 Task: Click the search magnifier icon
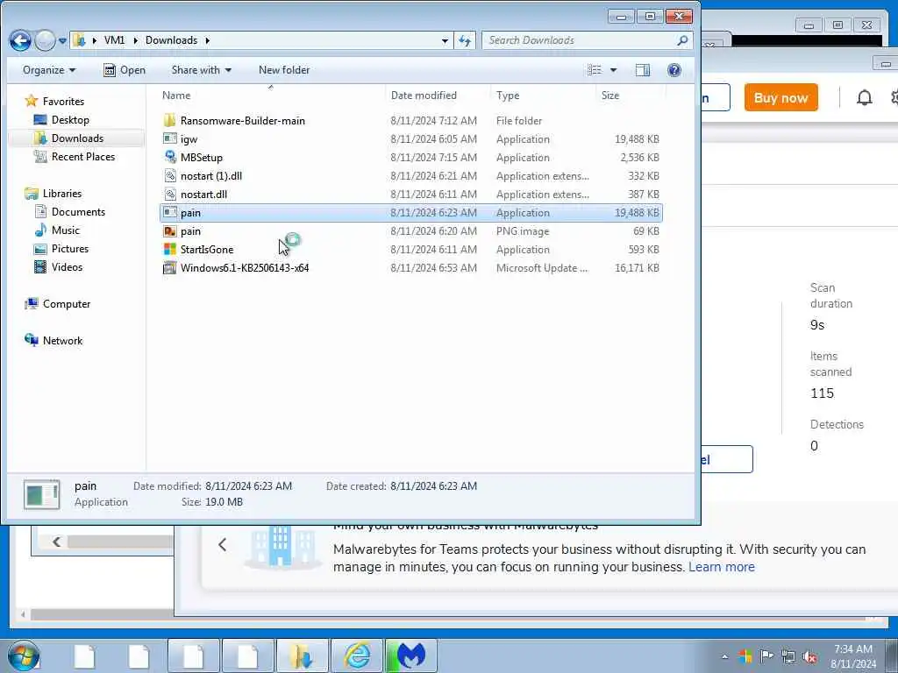click(x=682, y=40)
